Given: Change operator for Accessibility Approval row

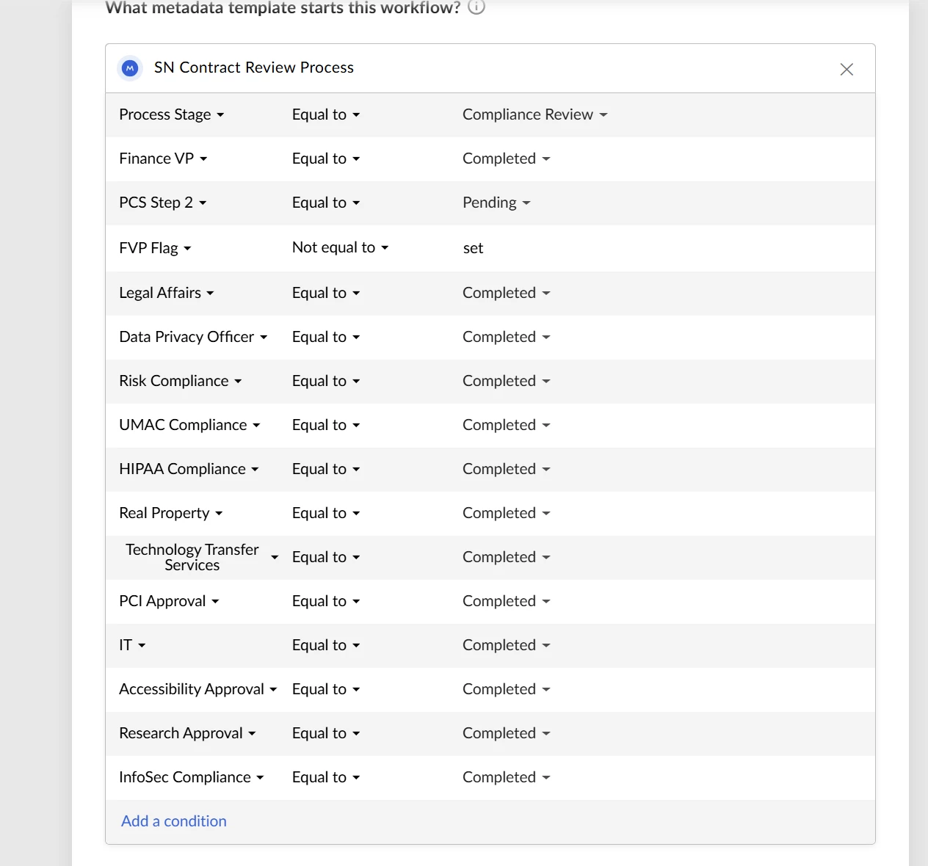Looking at the screenshot, I should [326, 689].
